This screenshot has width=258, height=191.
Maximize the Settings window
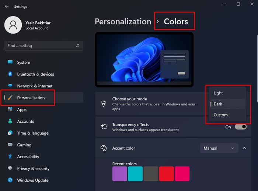238,4
